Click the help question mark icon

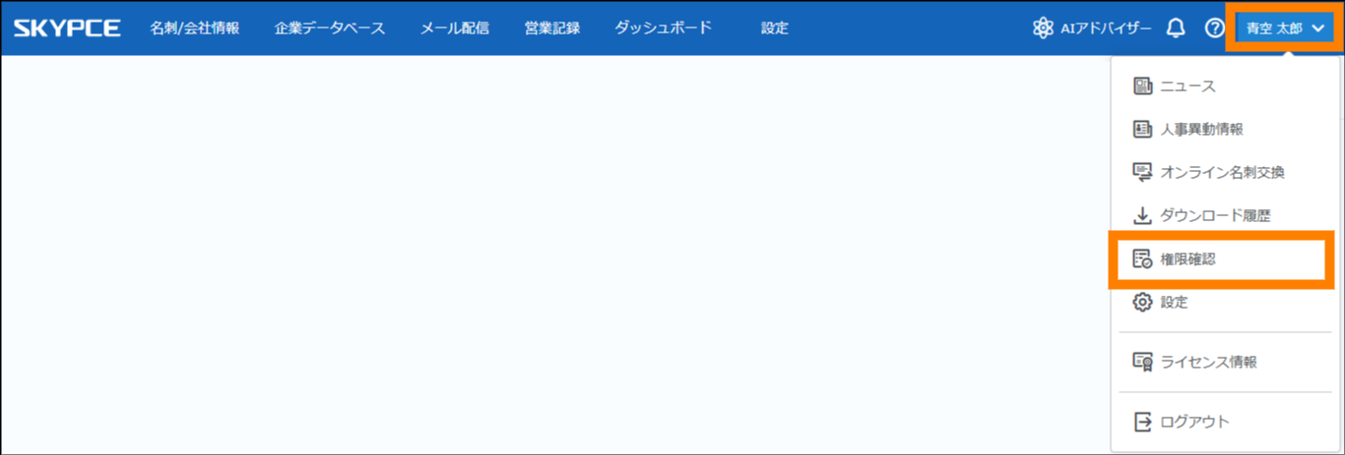[x=1214, y=28]
